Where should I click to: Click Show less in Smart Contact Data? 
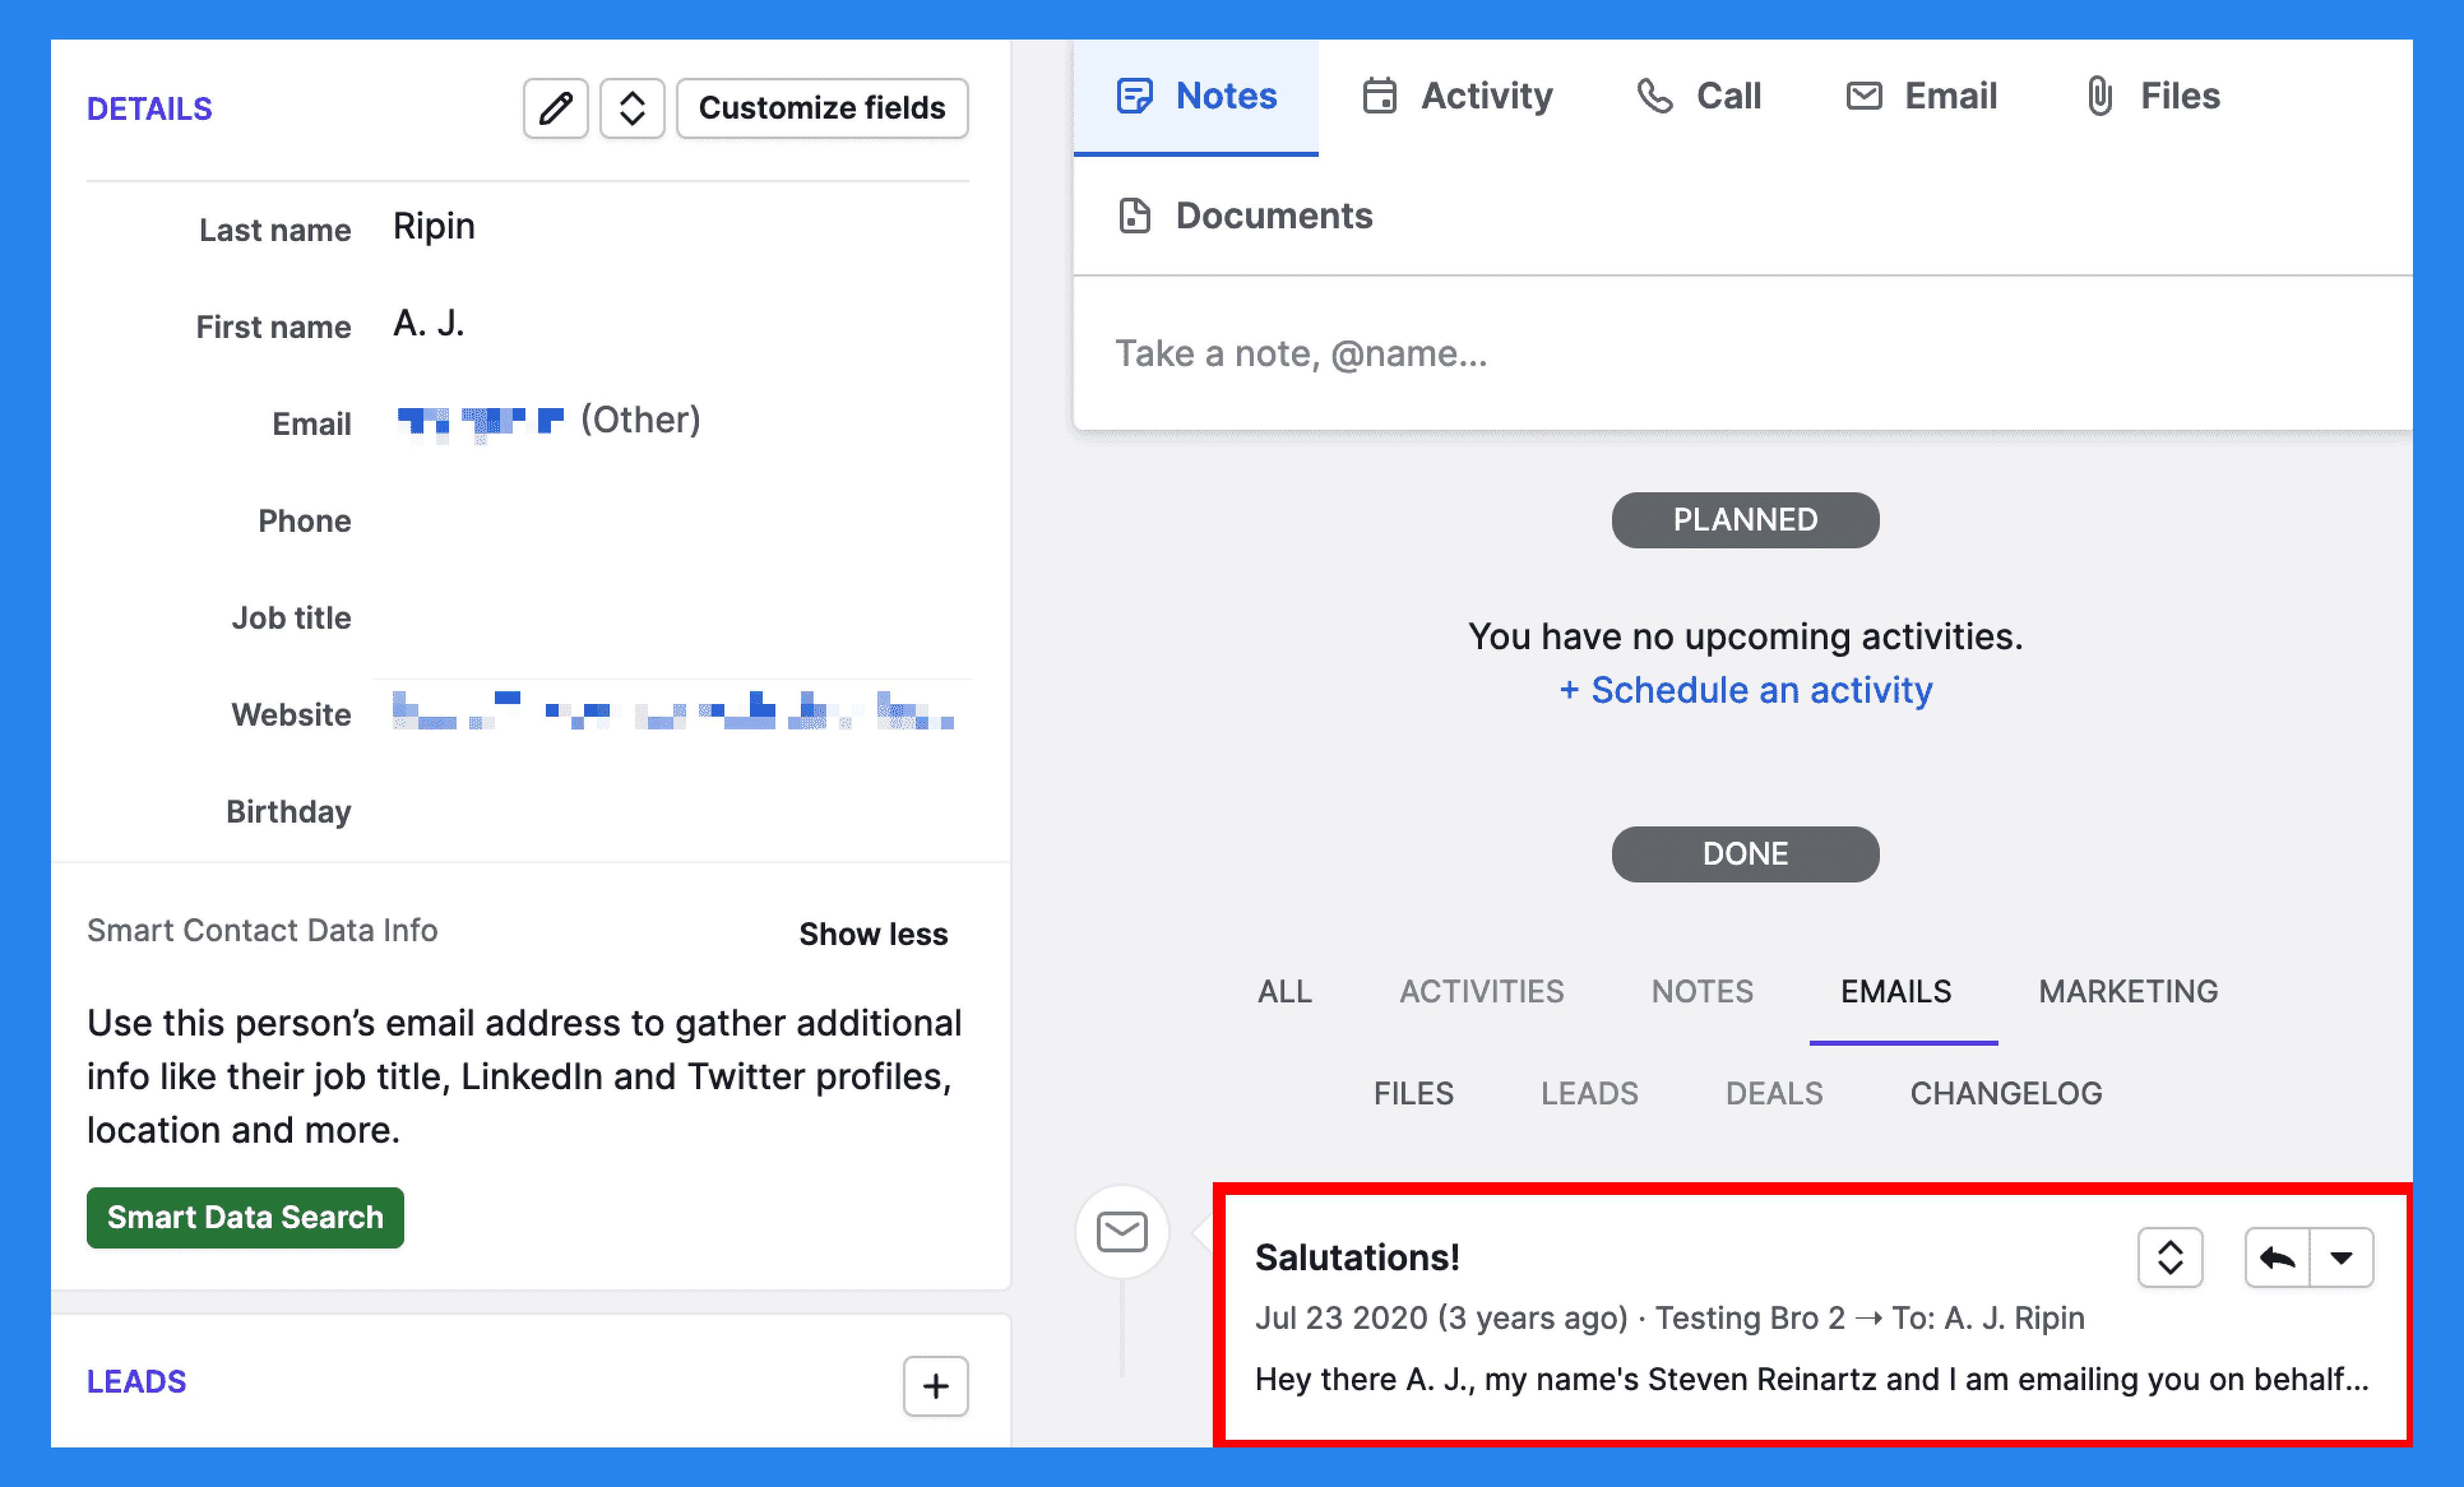point(873,934)
